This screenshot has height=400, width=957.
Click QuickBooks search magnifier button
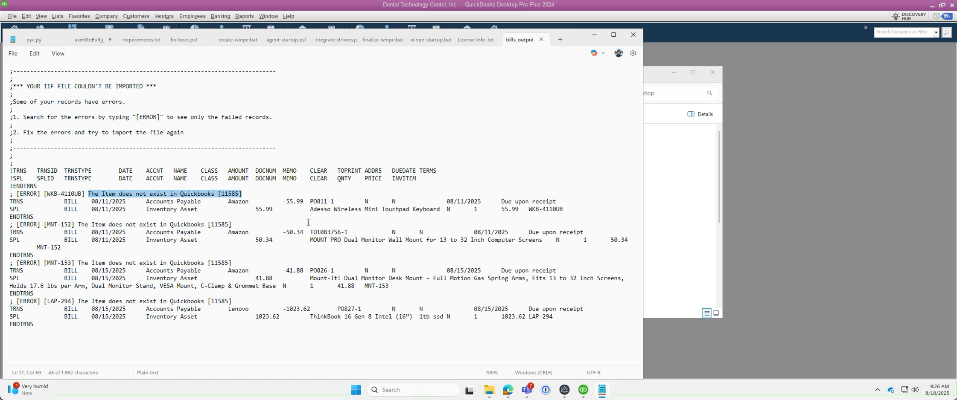946,32
